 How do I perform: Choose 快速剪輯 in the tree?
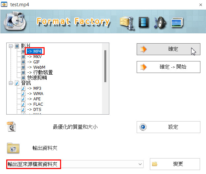(x=37, y=78)
